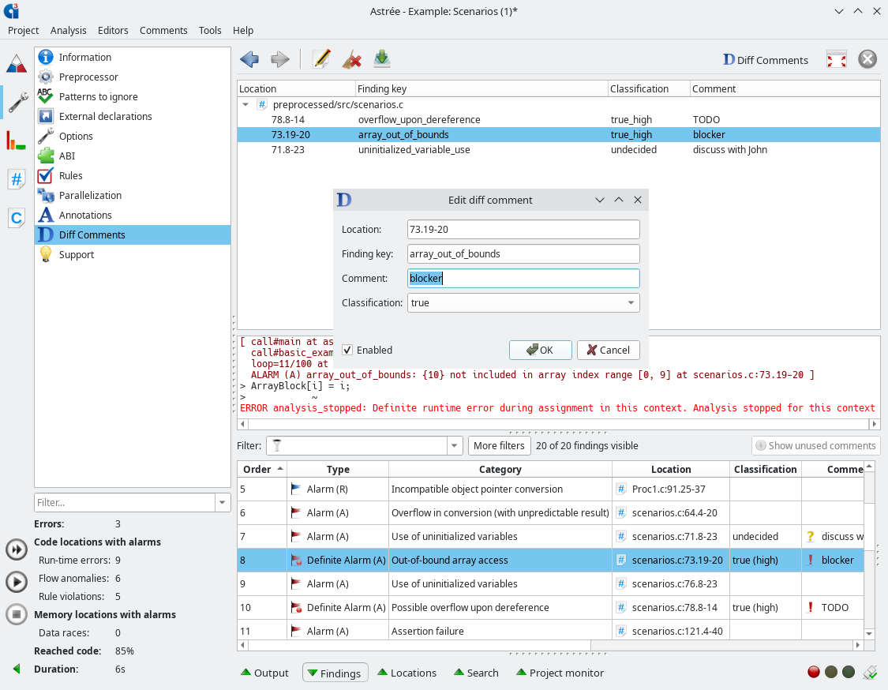The width and height of the screenshot is (888, 690).
Task: Switch to the Search panel tab
Action: (x=476, y=673)
